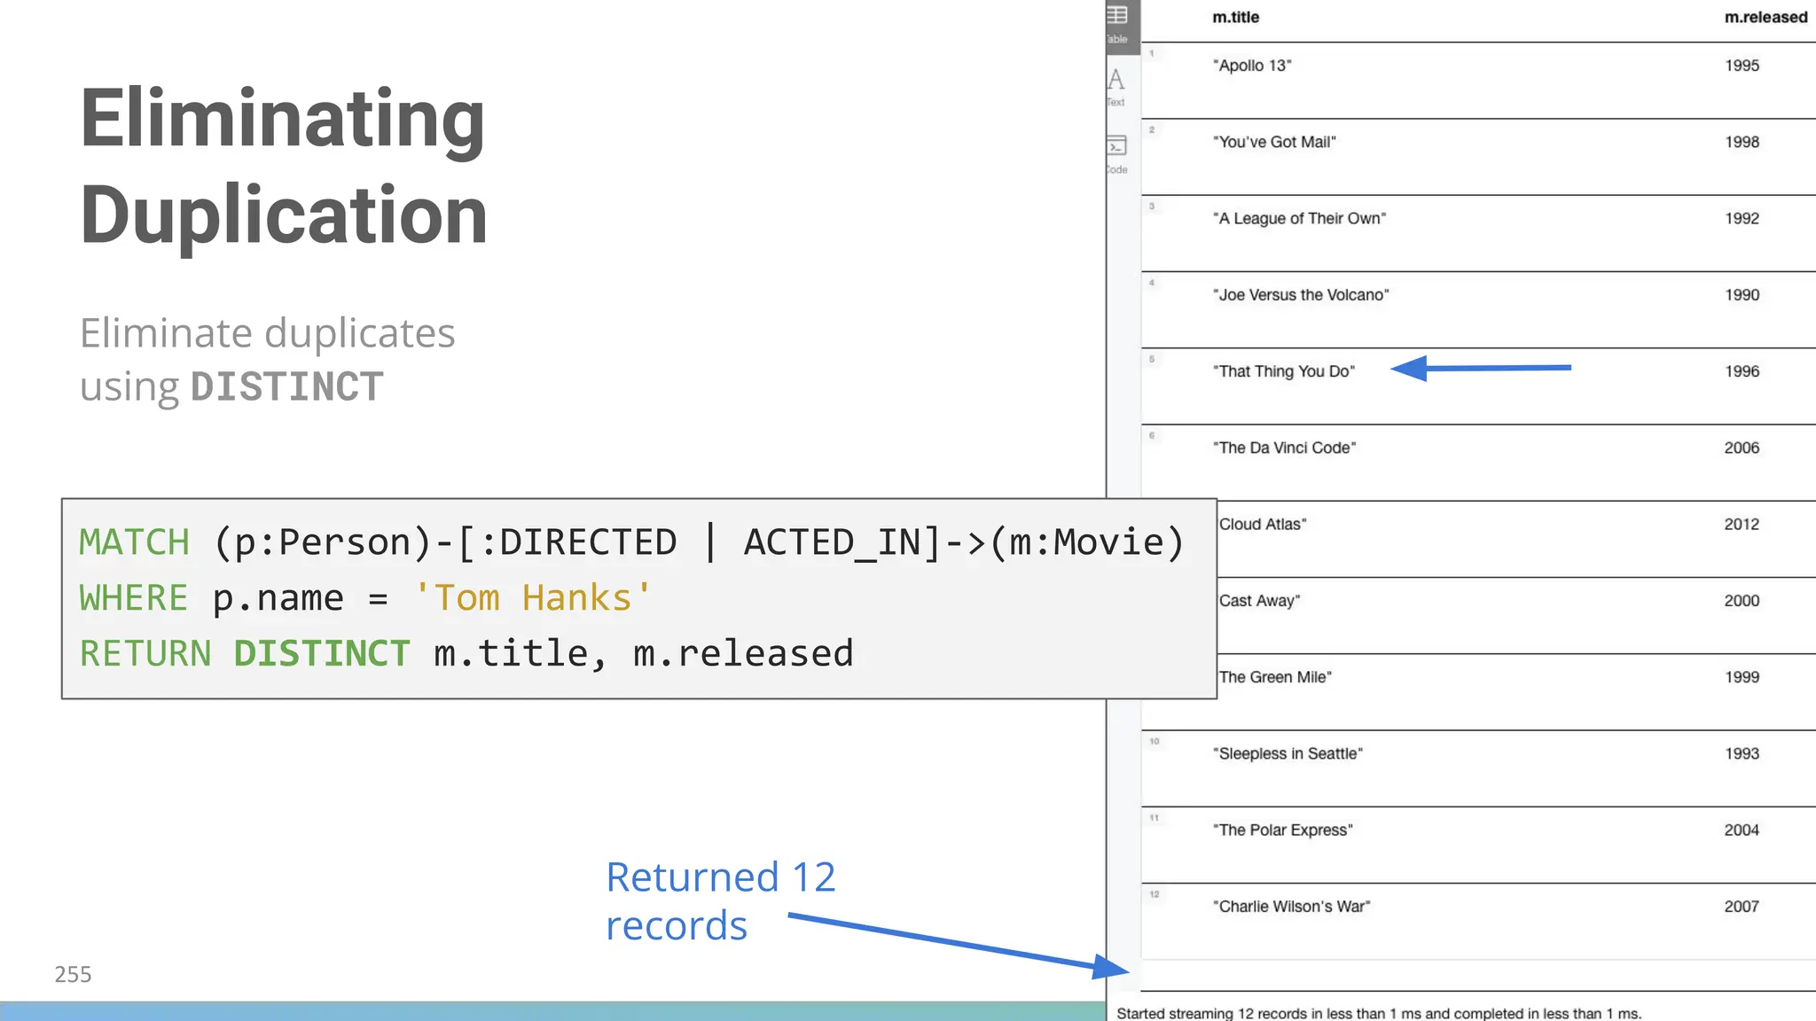The width and height of the screenshot is (1816, 1021).
Task: Select release year 1993 value
Action: point(1742,753)
